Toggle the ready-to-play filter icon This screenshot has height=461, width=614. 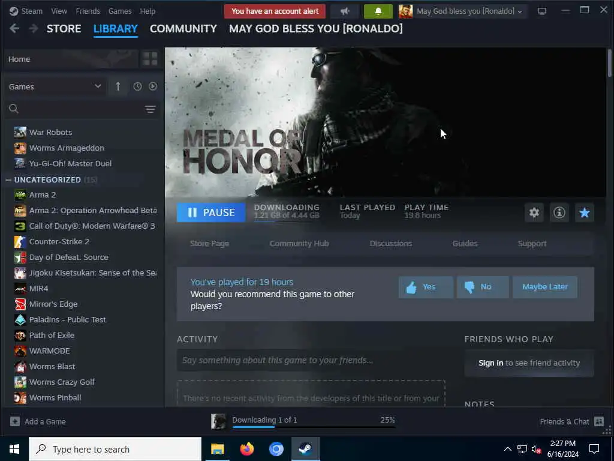click(x=153, y=86)
